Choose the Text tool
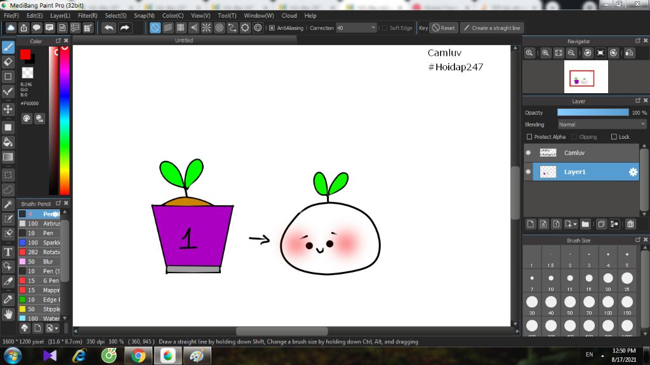The width and height of the screenshot is (650, 365). (8, 252)
